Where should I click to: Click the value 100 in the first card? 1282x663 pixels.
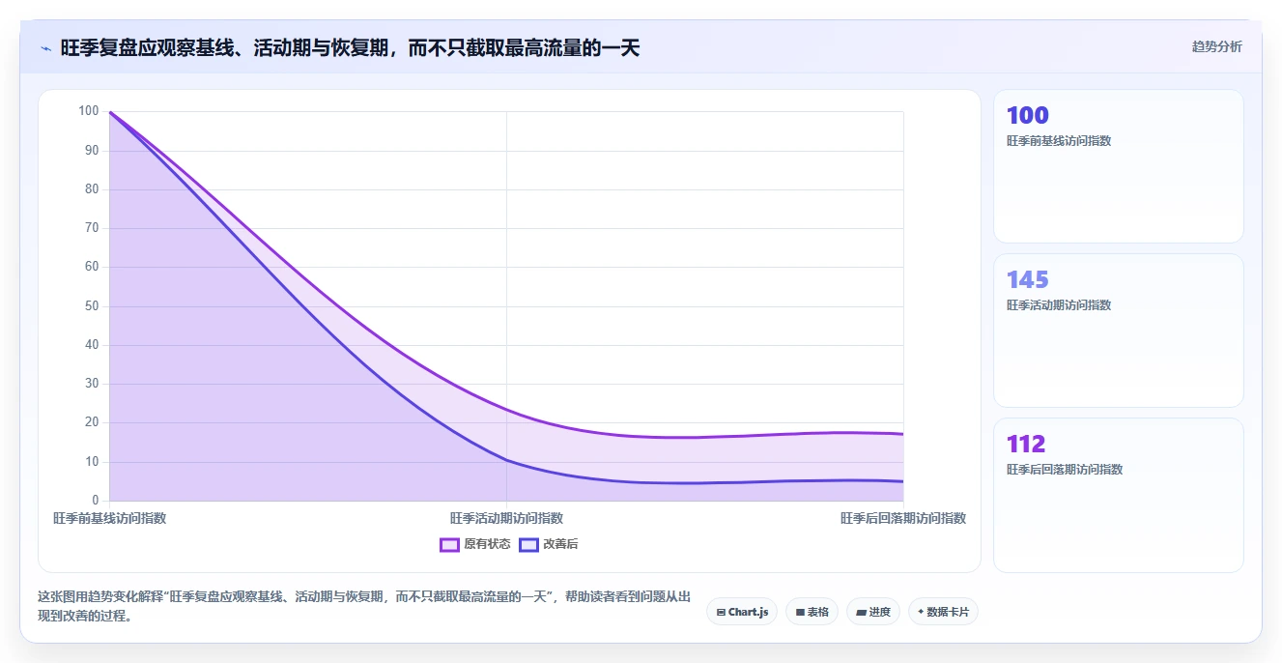[x=1027, y=116]
